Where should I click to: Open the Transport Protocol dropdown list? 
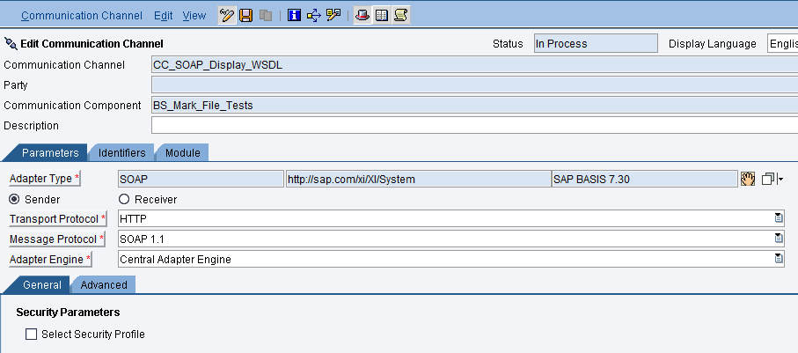[779, 218]
